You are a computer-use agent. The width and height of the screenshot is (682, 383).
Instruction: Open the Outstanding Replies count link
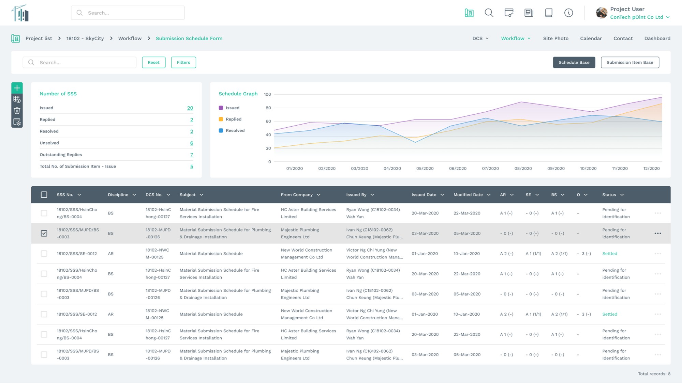(x=191, y=155)
